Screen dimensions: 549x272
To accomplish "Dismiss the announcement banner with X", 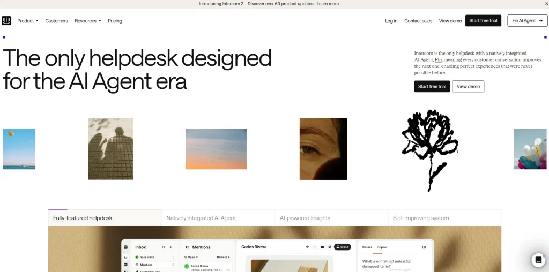I will pos(546,4).
